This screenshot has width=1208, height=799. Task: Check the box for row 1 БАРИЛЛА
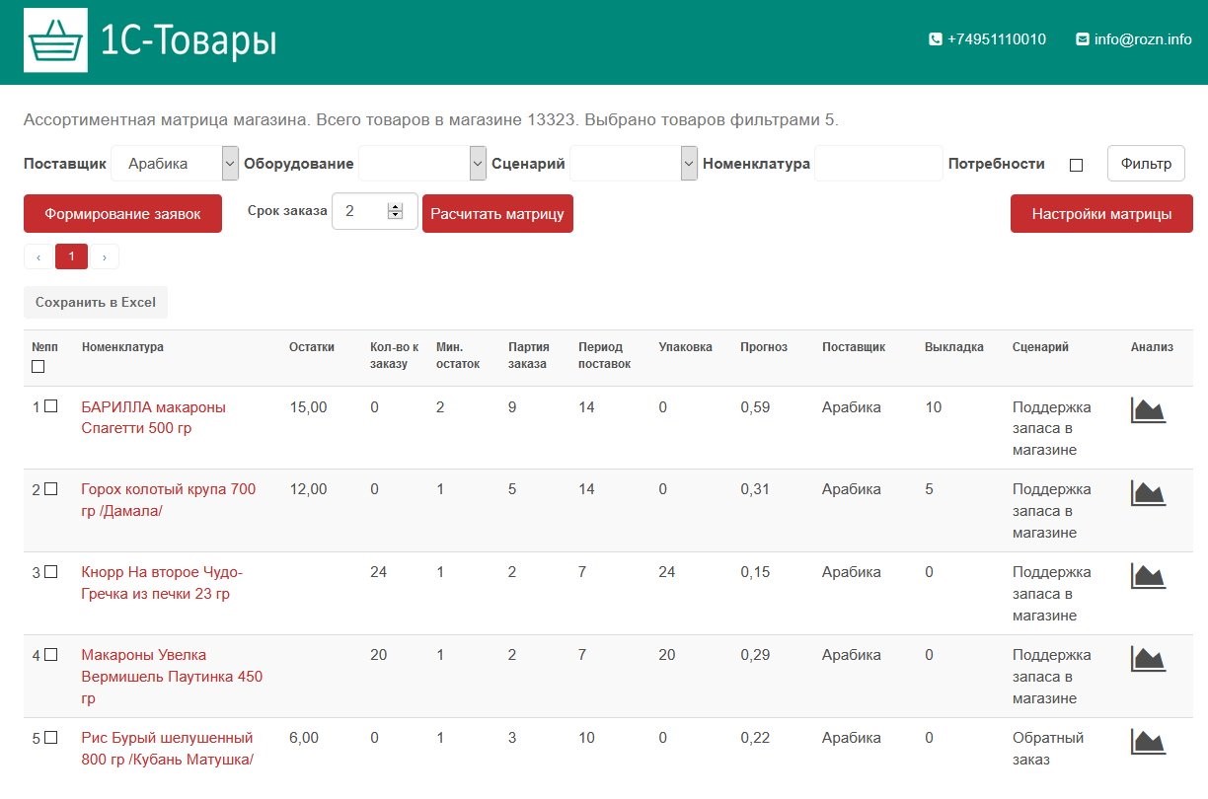[x=51, y=405]
